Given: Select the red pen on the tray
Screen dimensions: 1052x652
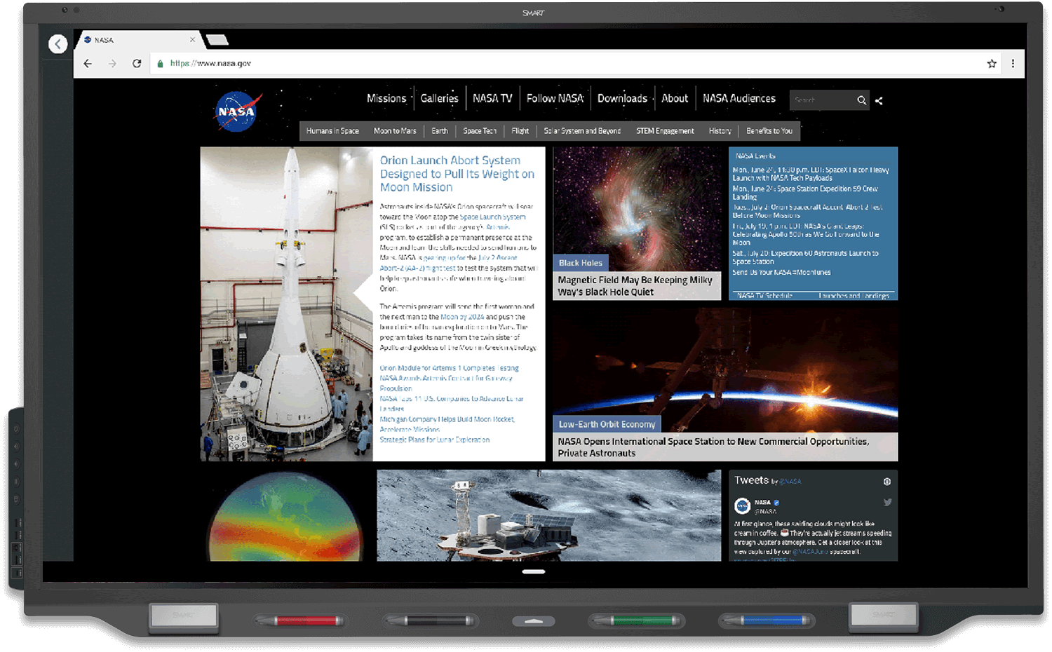Looking at the screenshot, I should point(299,620).
